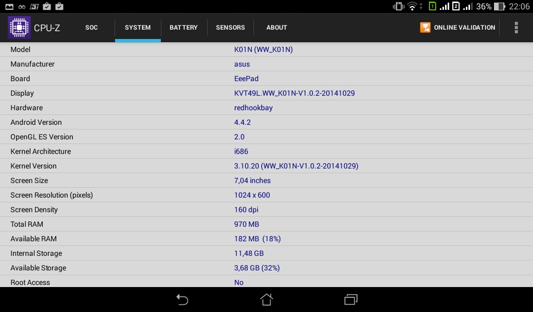
Task: Tap the resolution value 1024 x 600
Action: (x=252, y=196)
